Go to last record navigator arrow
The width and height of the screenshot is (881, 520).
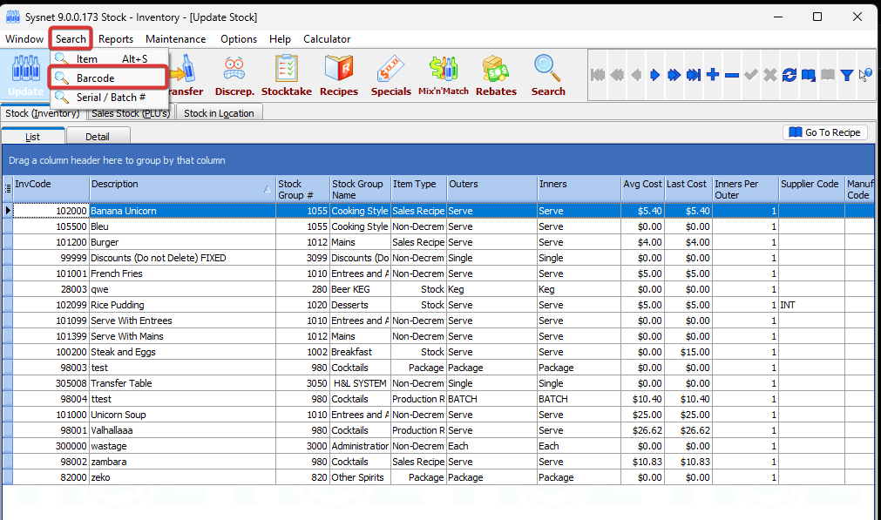694,75
